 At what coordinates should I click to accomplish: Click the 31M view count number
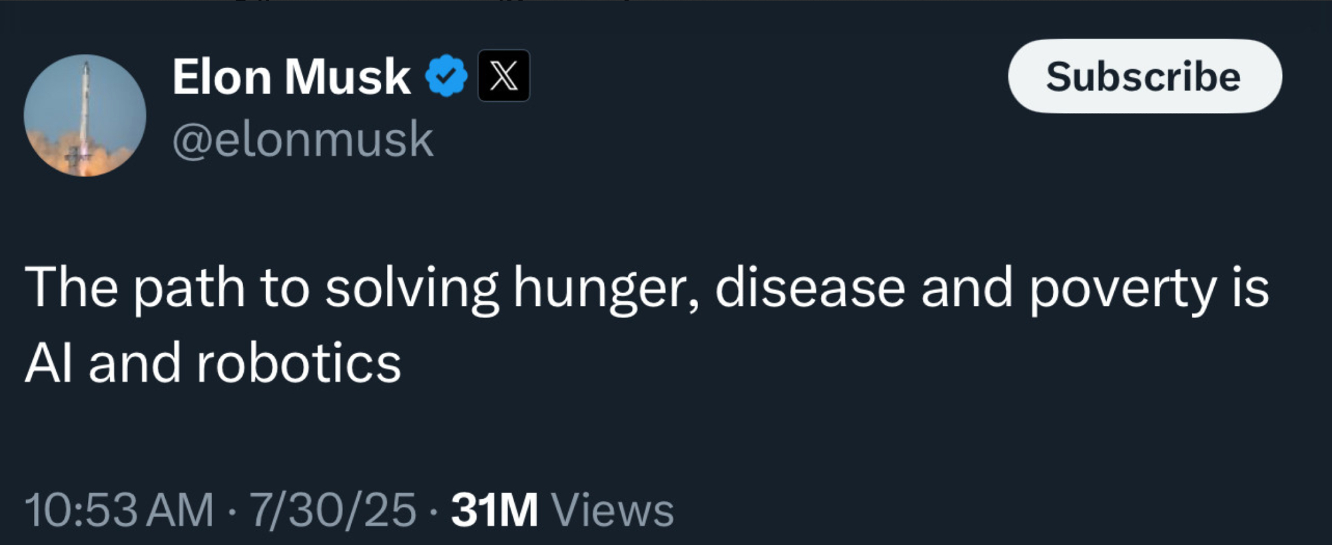[x=494, y=510]
